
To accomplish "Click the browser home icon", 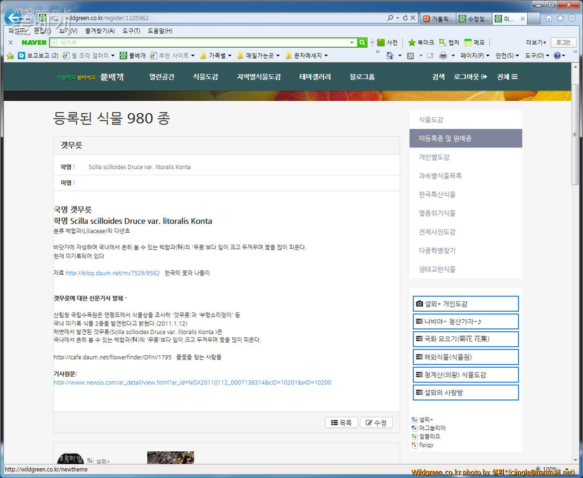I will 390,55.
